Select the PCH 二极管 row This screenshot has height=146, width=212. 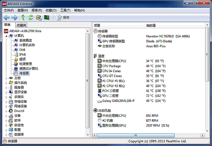(x=149, y=91)
